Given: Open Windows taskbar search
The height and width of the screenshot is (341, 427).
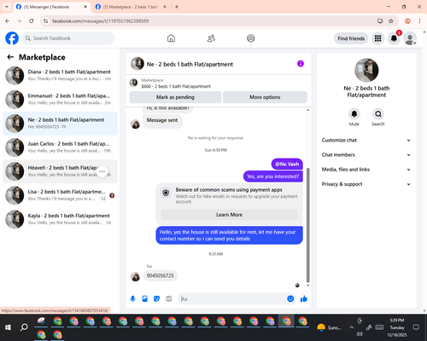Looking at the screenshot, I should [x=24, y=327].
